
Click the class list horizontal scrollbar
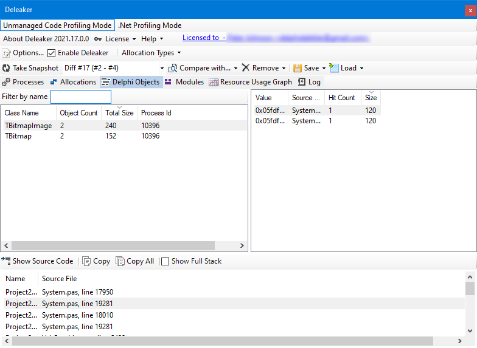pos(113,245)
